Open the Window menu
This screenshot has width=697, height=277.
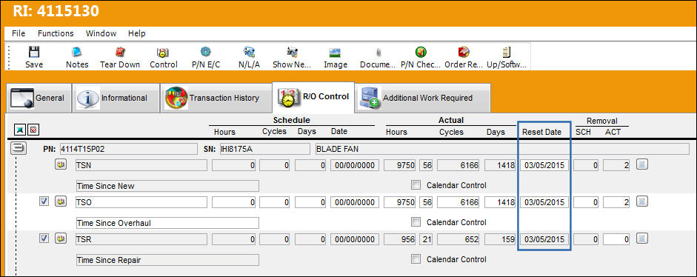click(x=101, y=33)
